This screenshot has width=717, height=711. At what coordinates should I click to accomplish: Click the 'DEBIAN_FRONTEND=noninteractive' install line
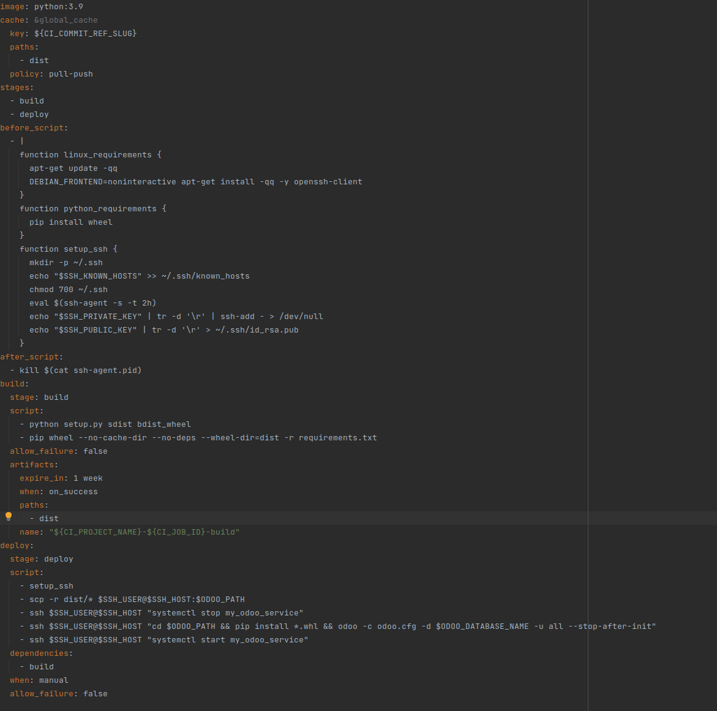click(196, 182)
